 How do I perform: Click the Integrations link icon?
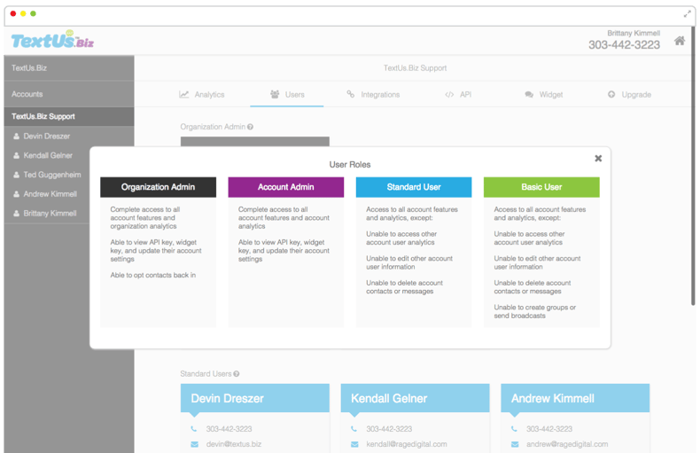pyautogui.click(x=351, y=94)
